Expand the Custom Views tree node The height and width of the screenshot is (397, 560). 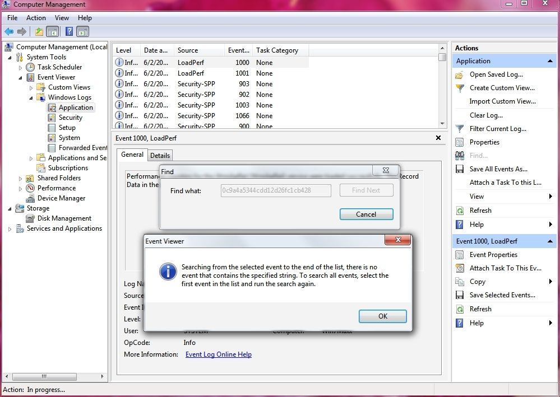(x=31, y=88)
